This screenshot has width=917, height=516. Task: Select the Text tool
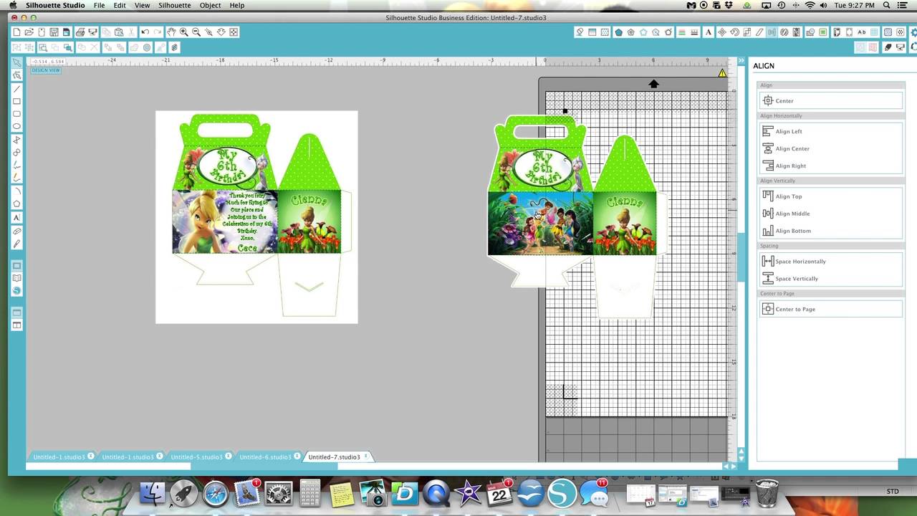point(16,217)
